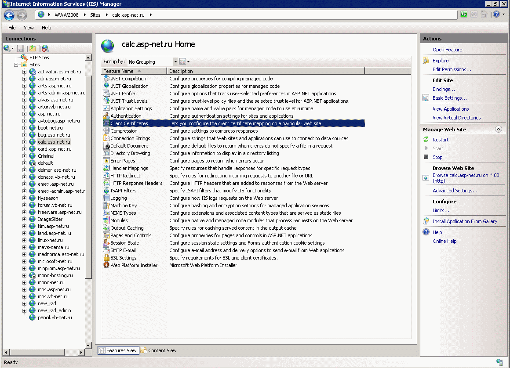This screenshot has width=510, height=368.
Task: Open the Handler Mappings icon
Action: (x=106, y=168)
